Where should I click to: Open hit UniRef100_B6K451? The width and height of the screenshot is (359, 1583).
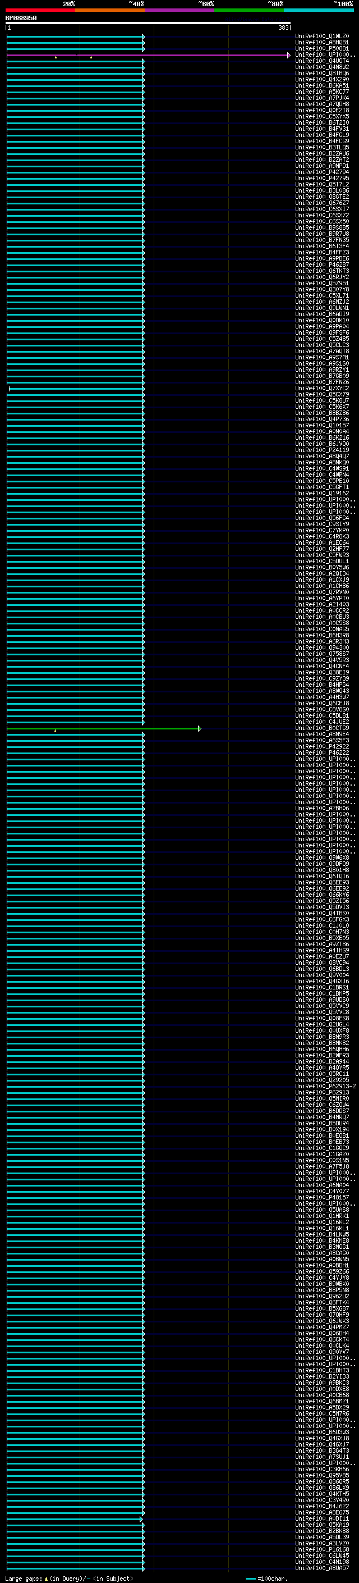click(x=322, y=85)
